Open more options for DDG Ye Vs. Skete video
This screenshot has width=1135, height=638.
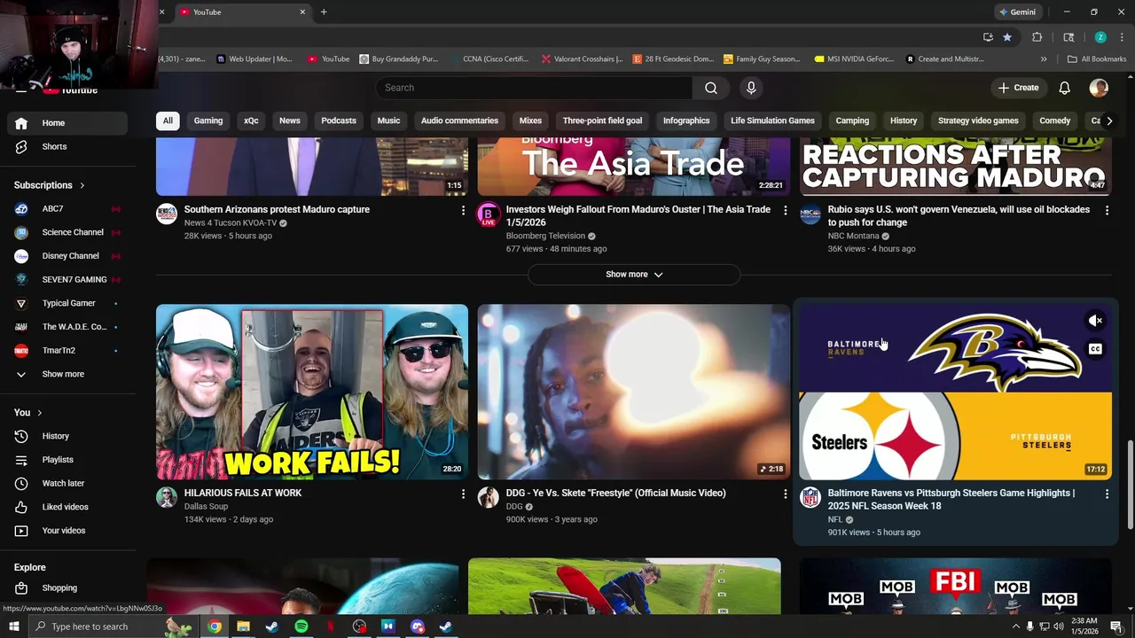[785, 494]
